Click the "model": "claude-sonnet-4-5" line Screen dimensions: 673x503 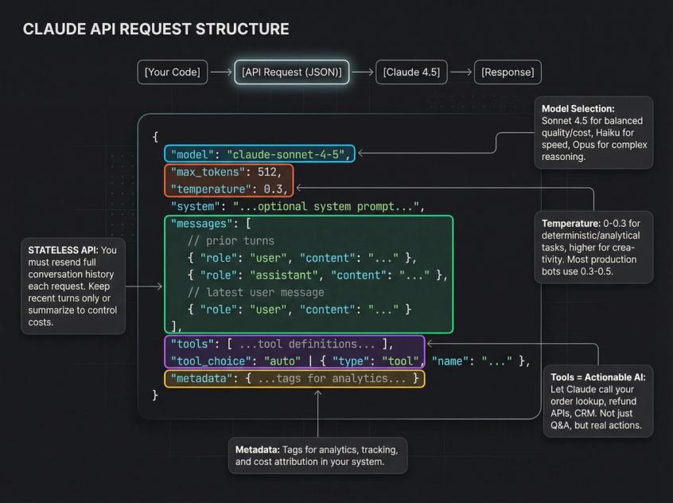click(259, 154)
